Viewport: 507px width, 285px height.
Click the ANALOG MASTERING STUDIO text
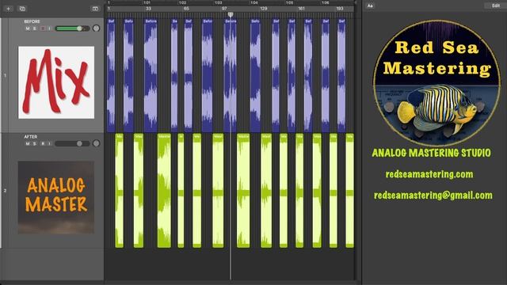point(431,153)
